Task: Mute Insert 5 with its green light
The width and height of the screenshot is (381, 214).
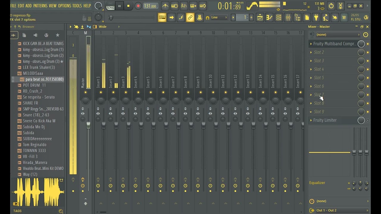Action: click(151, 92)
